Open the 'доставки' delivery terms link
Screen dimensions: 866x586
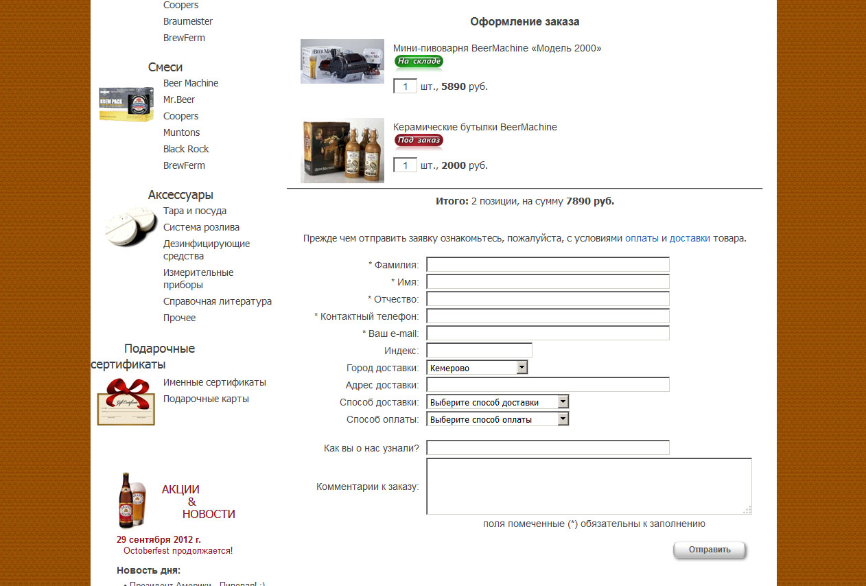pyautogui.click(x=690, y=239)
